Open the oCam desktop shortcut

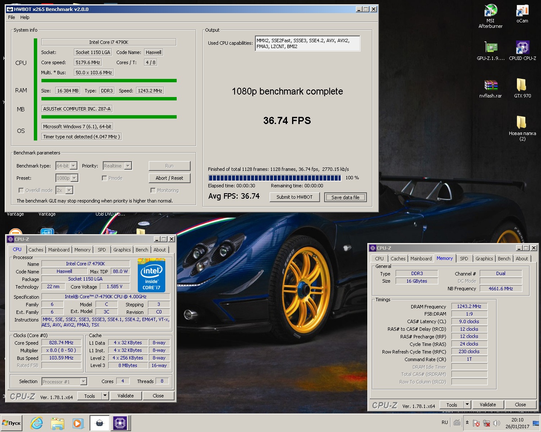(522, 14)
